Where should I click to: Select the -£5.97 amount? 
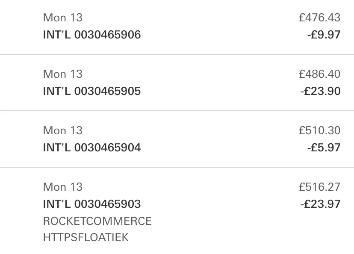[324, 148]
